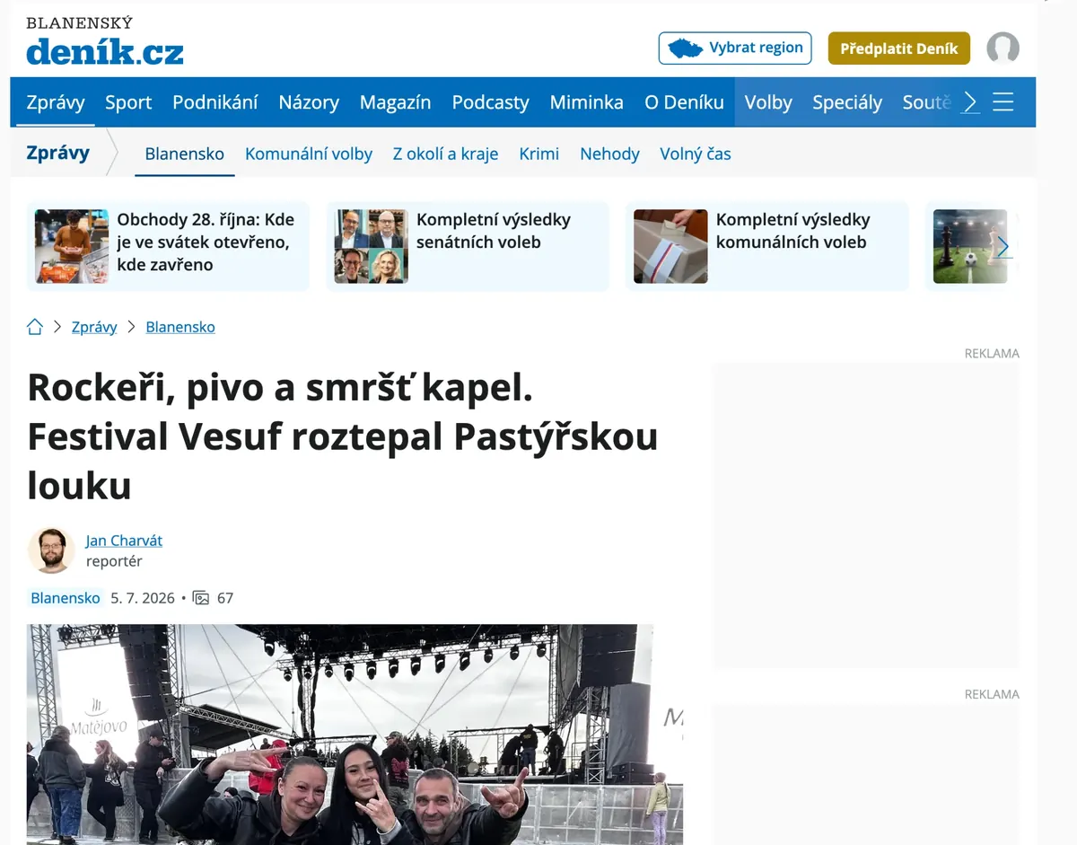The height and width of the screenshot is (845, 1077).
Task: Open author Jan Charvát's profile link
Action: [x=124, y=541]
